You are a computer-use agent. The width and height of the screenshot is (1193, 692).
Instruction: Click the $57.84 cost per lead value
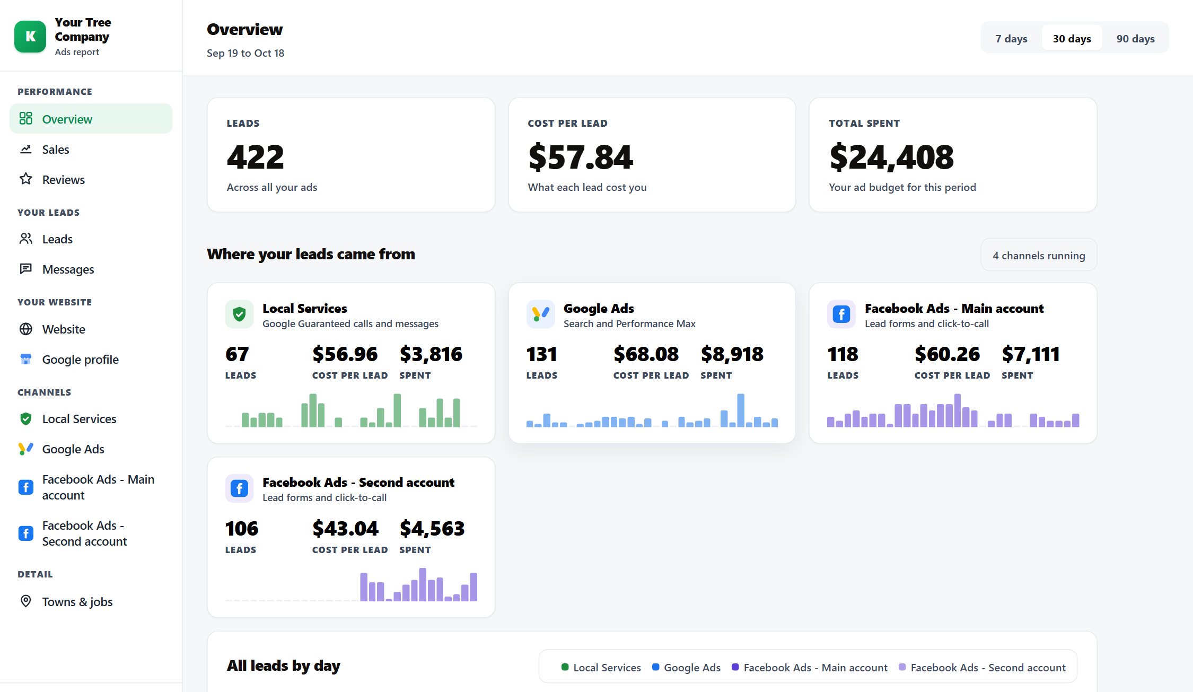click(580, 157)
